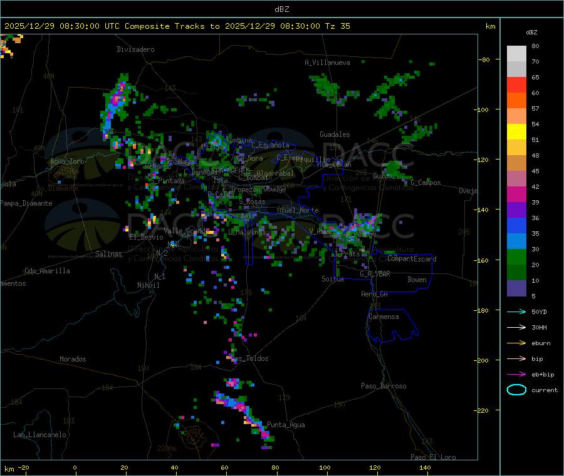Click the 'Agua_Toro' place label
The image size is (564, 476).
coord(67,161)
